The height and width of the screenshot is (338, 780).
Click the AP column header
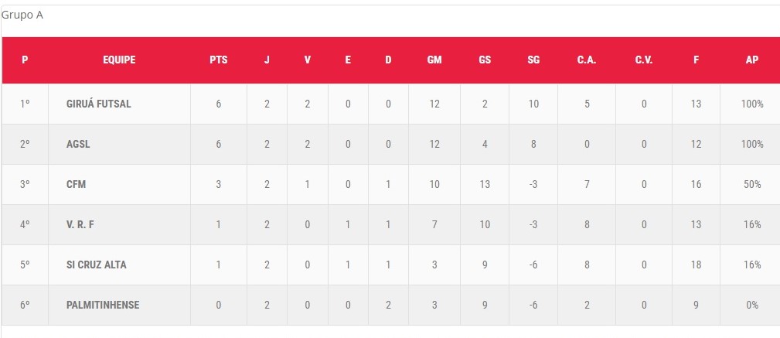(751, 60)
